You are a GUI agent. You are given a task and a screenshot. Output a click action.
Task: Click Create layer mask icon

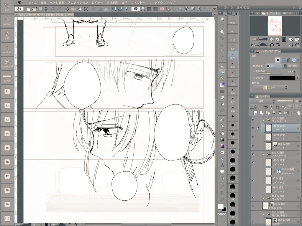[286, 113]
